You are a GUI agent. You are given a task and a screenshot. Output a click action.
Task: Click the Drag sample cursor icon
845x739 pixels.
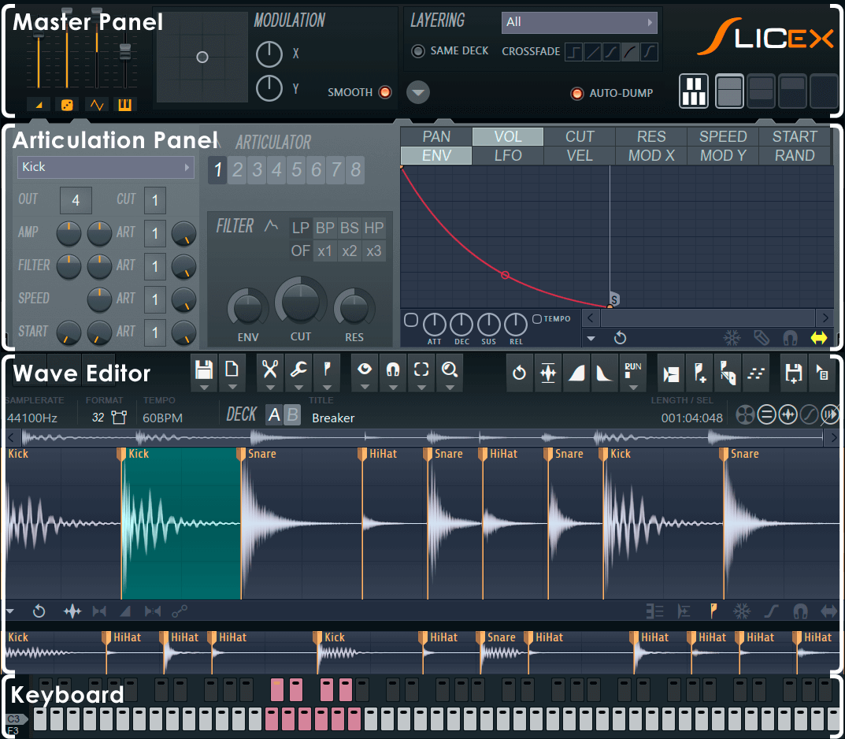pos(822,373)
